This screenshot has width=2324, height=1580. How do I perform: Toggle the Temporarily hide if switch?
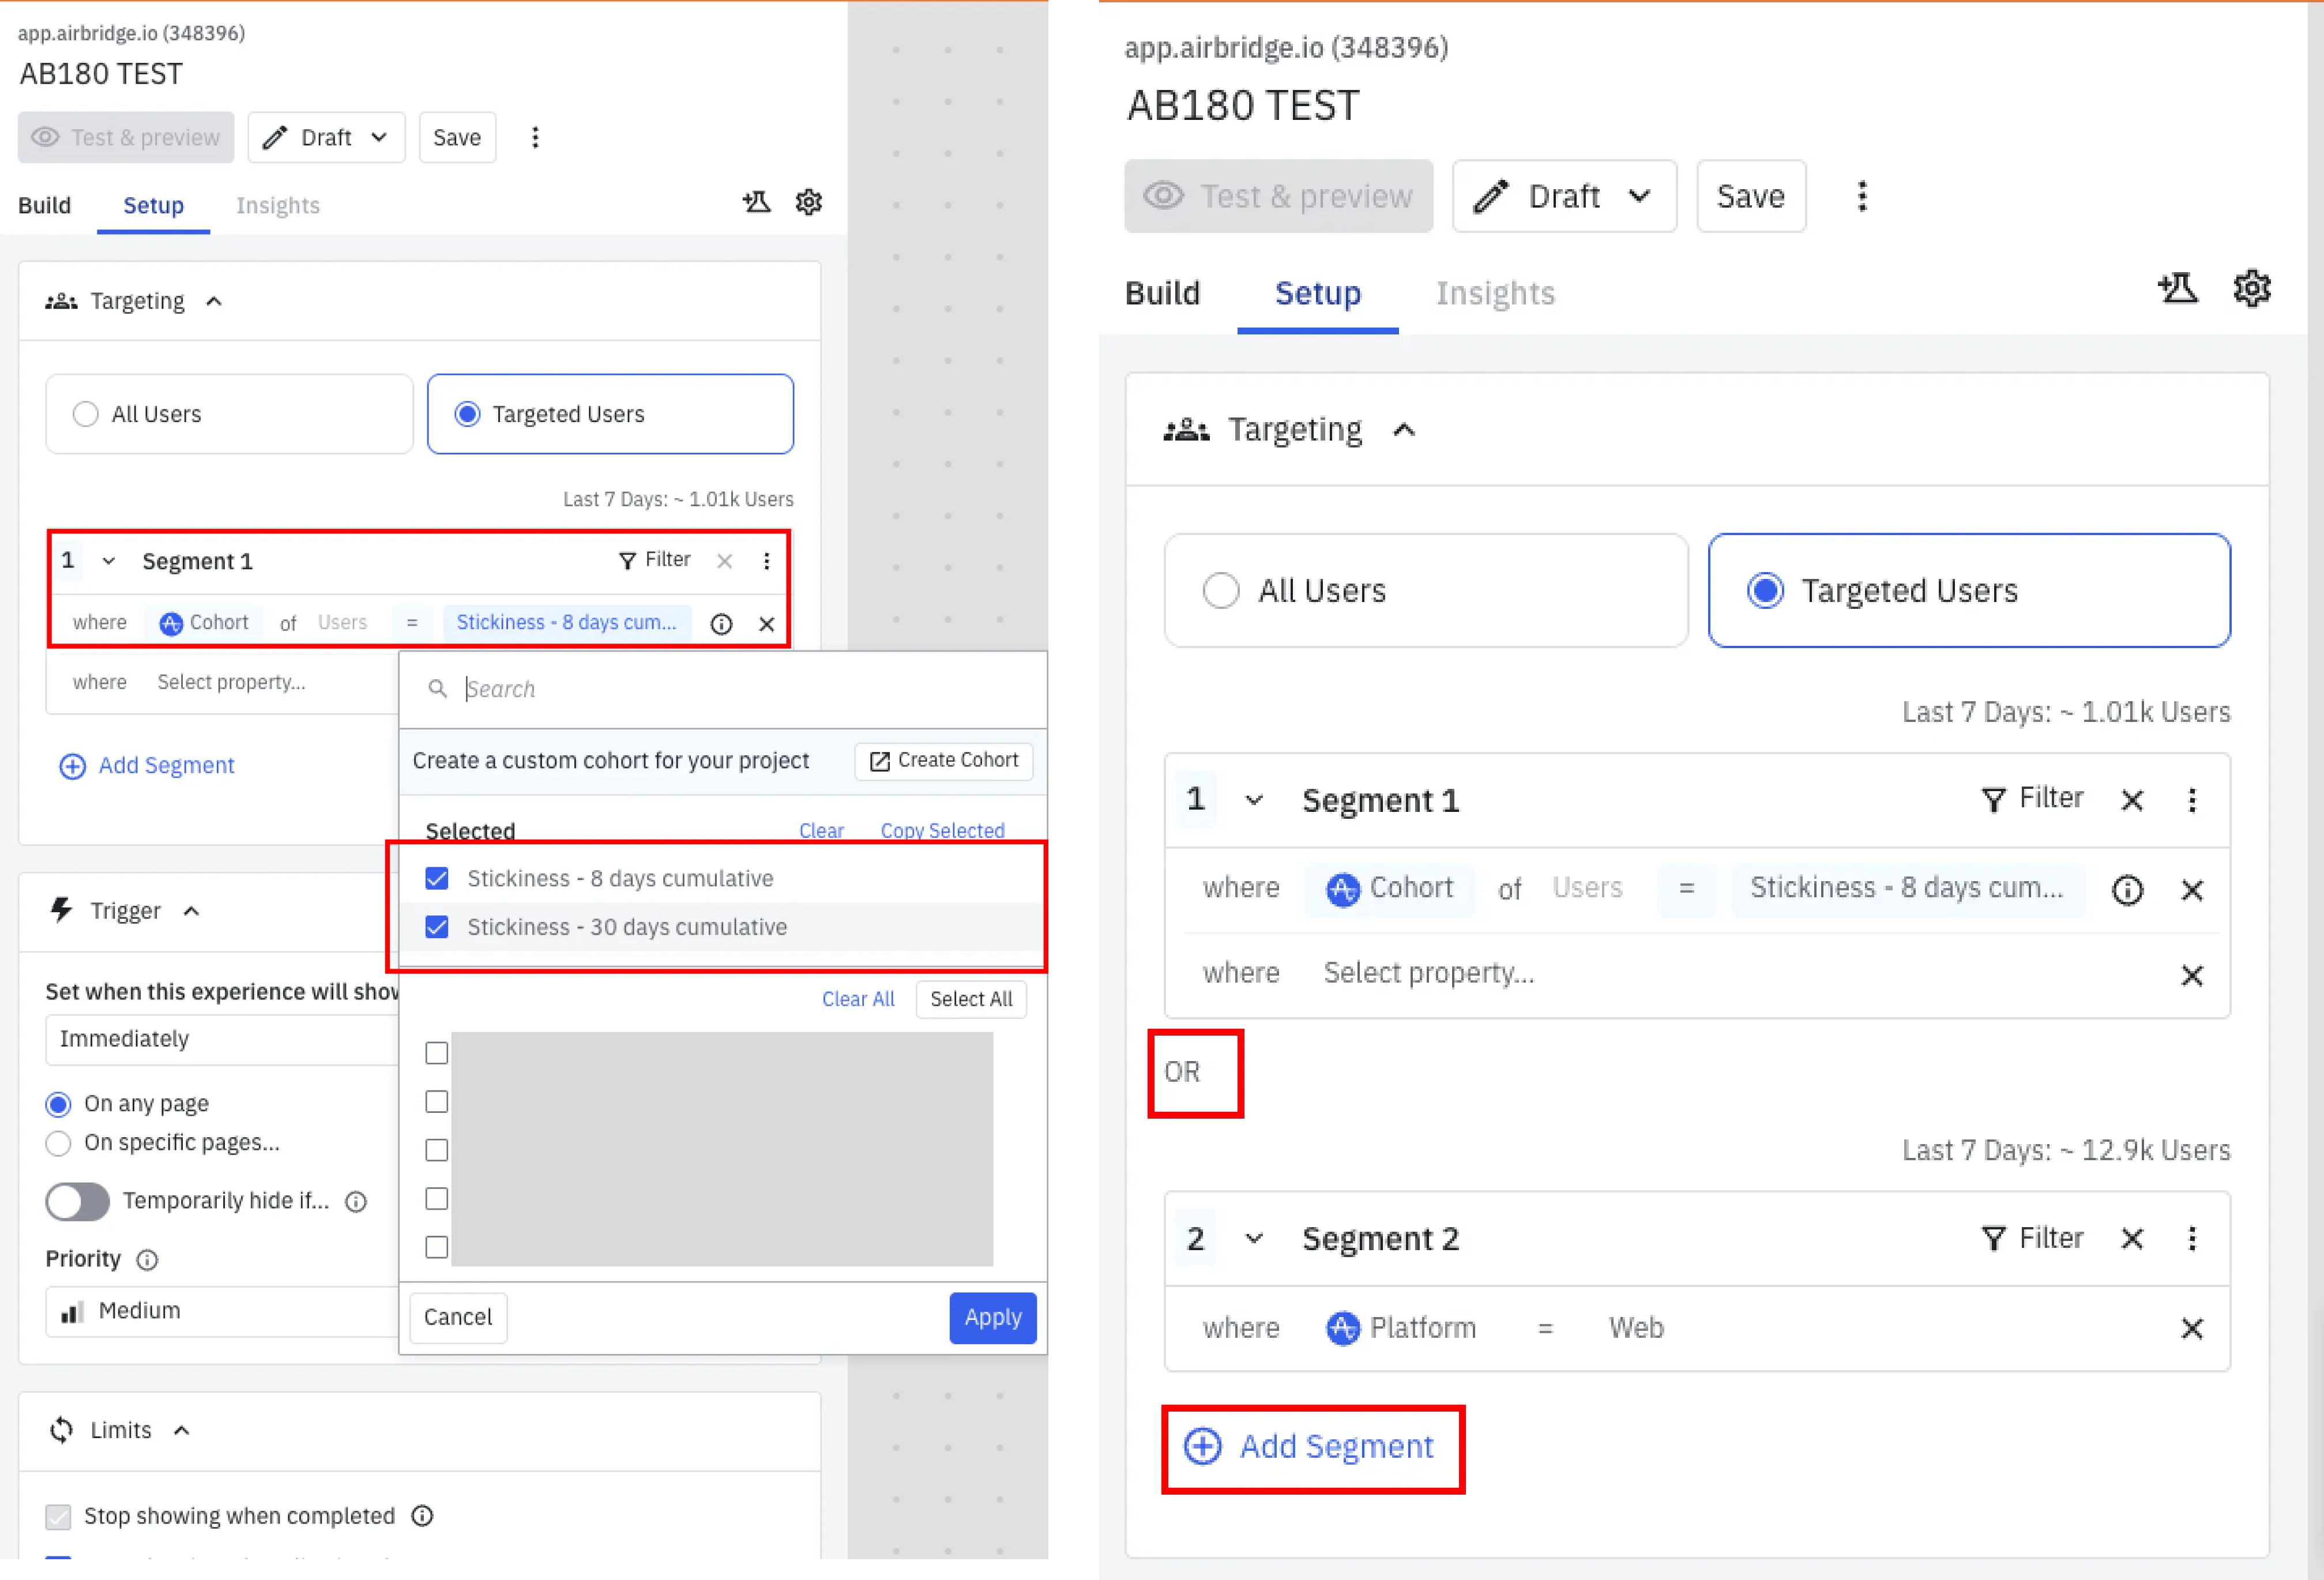77,1202
